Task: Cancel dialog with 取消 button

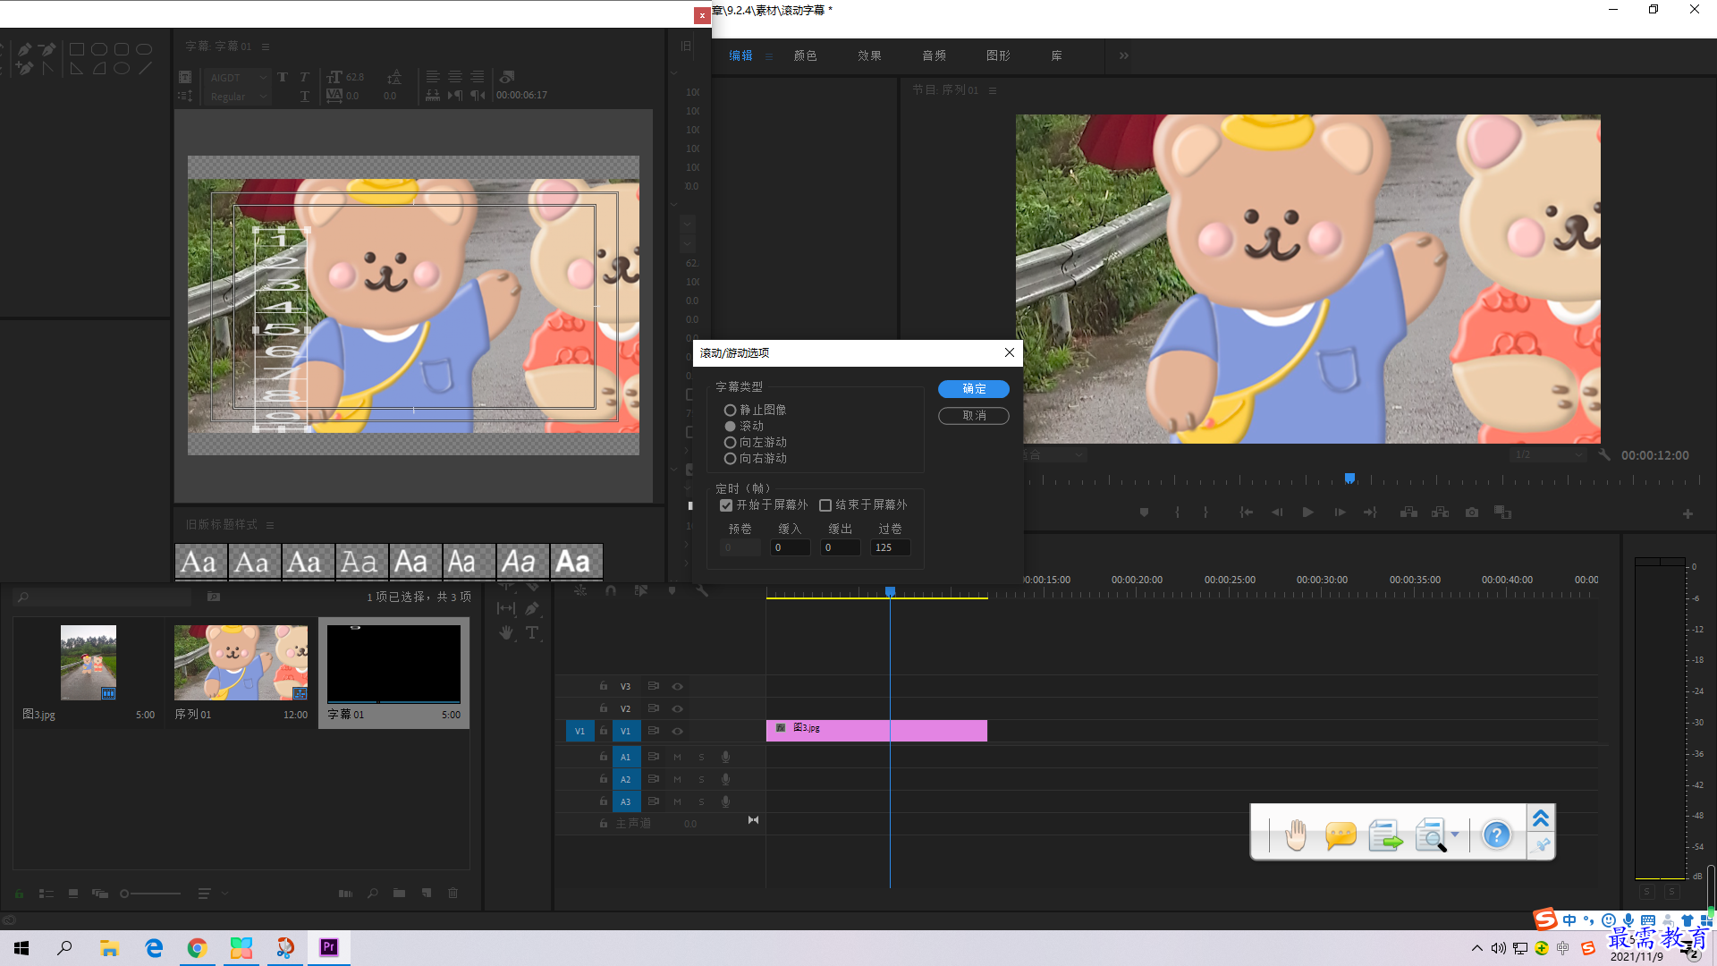Action: [x=974, y=416]
